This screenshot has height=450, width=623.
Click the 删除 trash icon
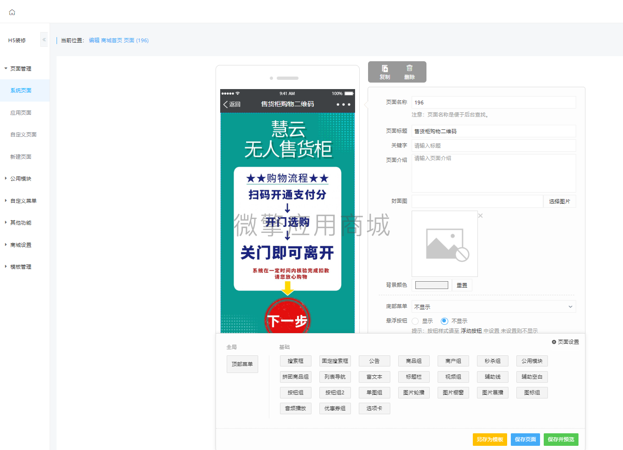tap(409, 68)
